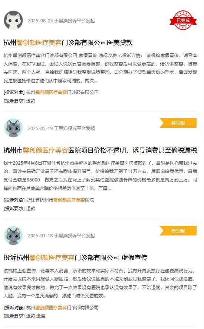Open complaint titled 杭州馨创颜医疗美容门诊部有限公司医美贷款
This screenshot has height=329, width=204.
click(68, 42)
